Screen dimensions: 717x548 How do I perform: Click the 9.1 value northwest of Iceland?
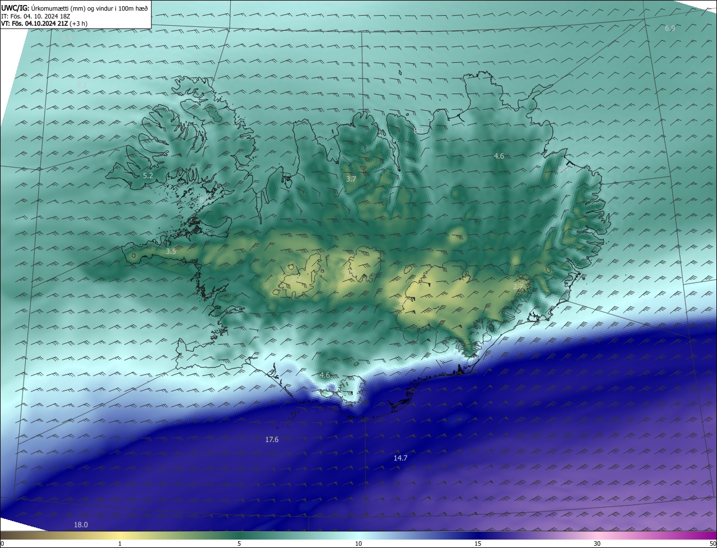82,84
